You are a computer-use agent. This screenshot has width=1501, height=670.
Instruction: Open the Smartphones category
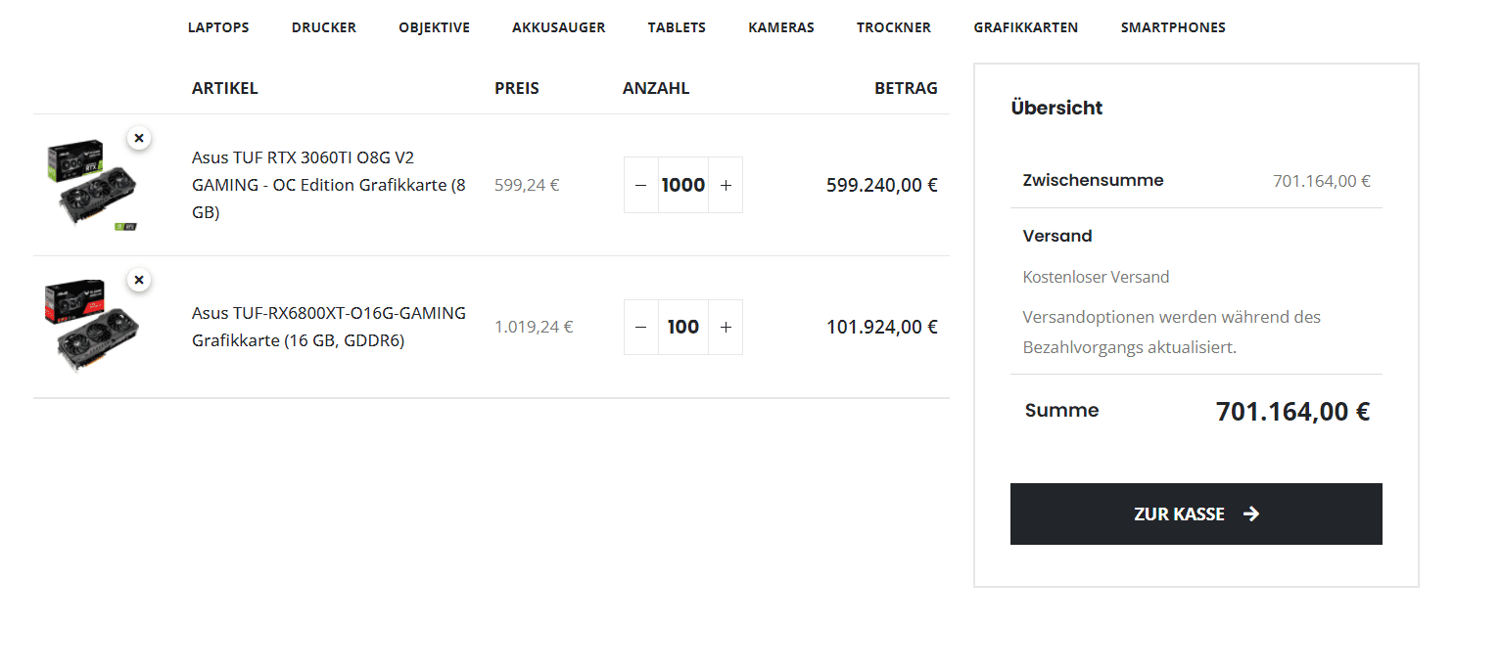pyautogui.click(x=1173, y=27)
